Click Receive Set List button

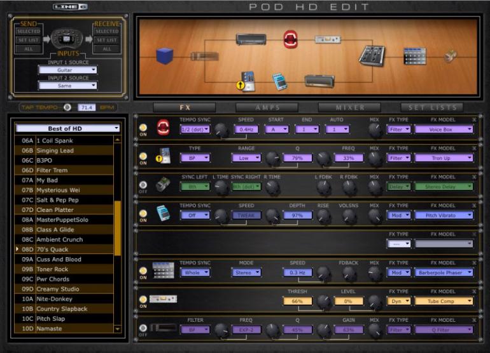tap(107, 40)
